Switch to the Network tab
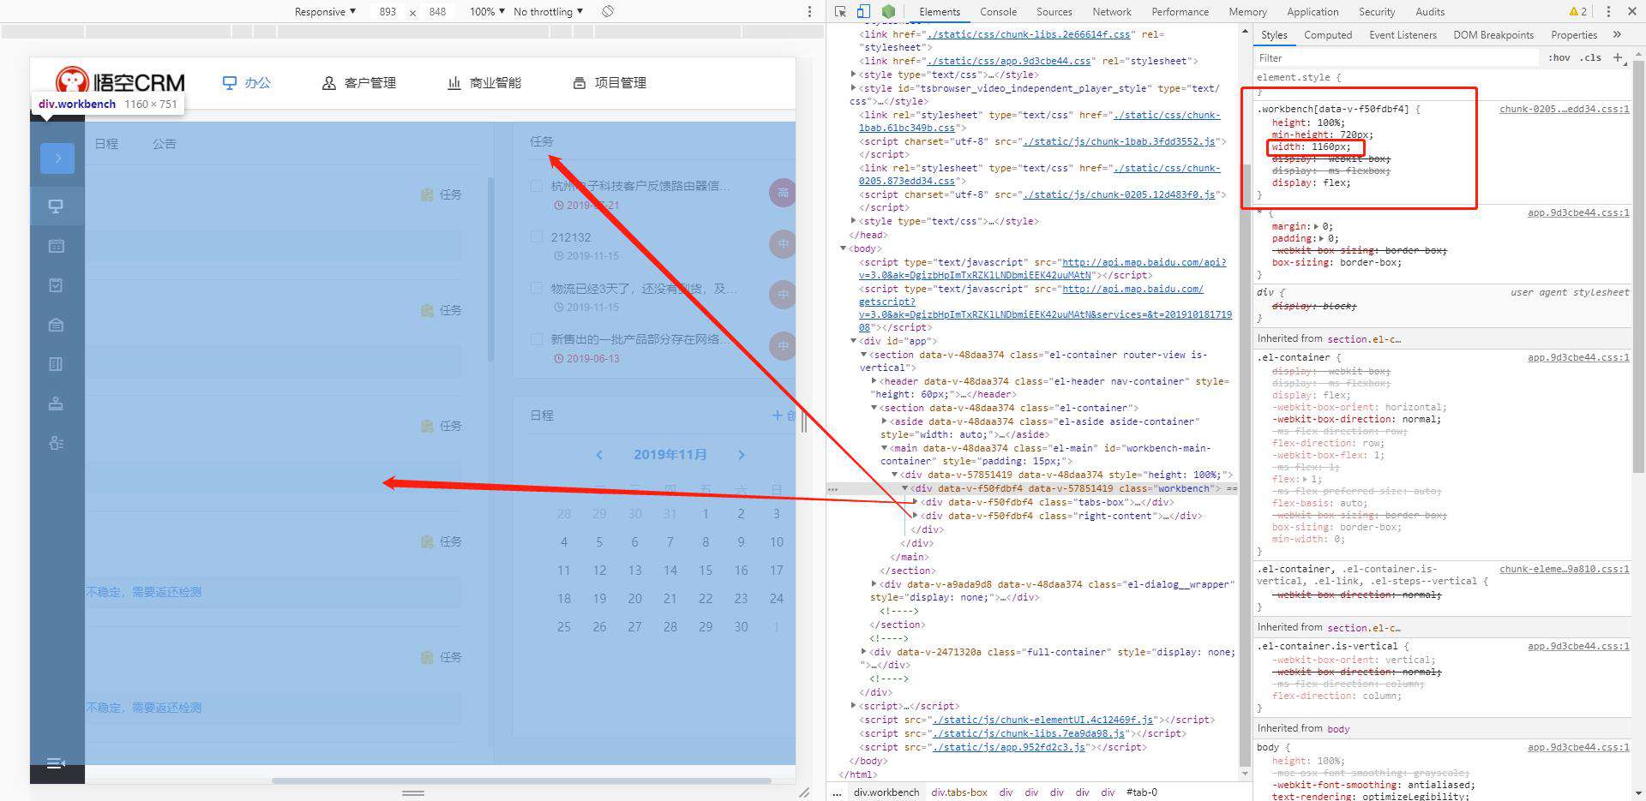 pos(1112,12)
